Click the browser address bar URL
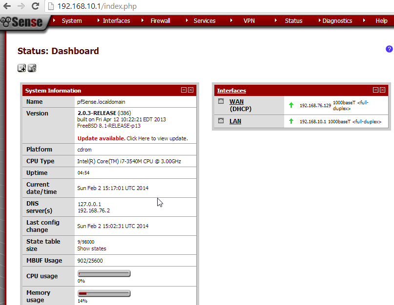This screenshot has width=394, height=305. click(97, 6)
